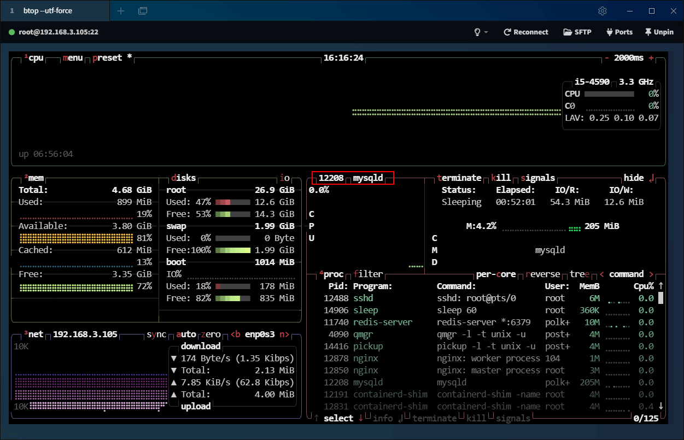Toggle disk io mode
684x440 pixels.
(x=285, y=178)
